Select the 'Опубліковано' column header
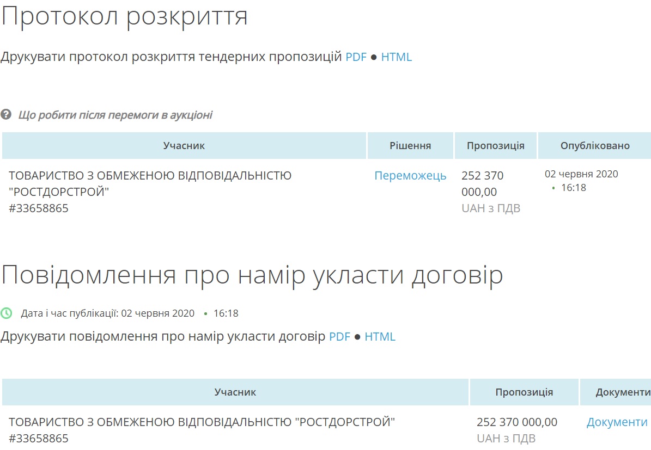 pyautogui.click(x=595, y=146)
